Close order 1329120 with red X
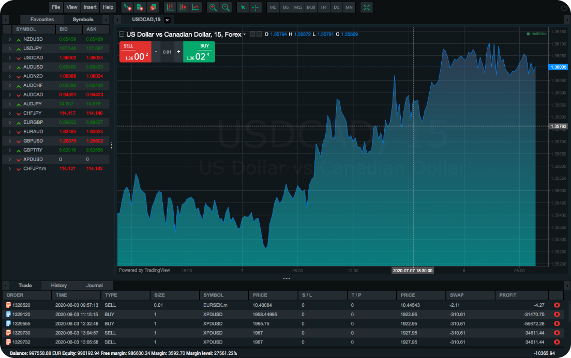Viewport: 571px width, 358px height. [557, 314]
